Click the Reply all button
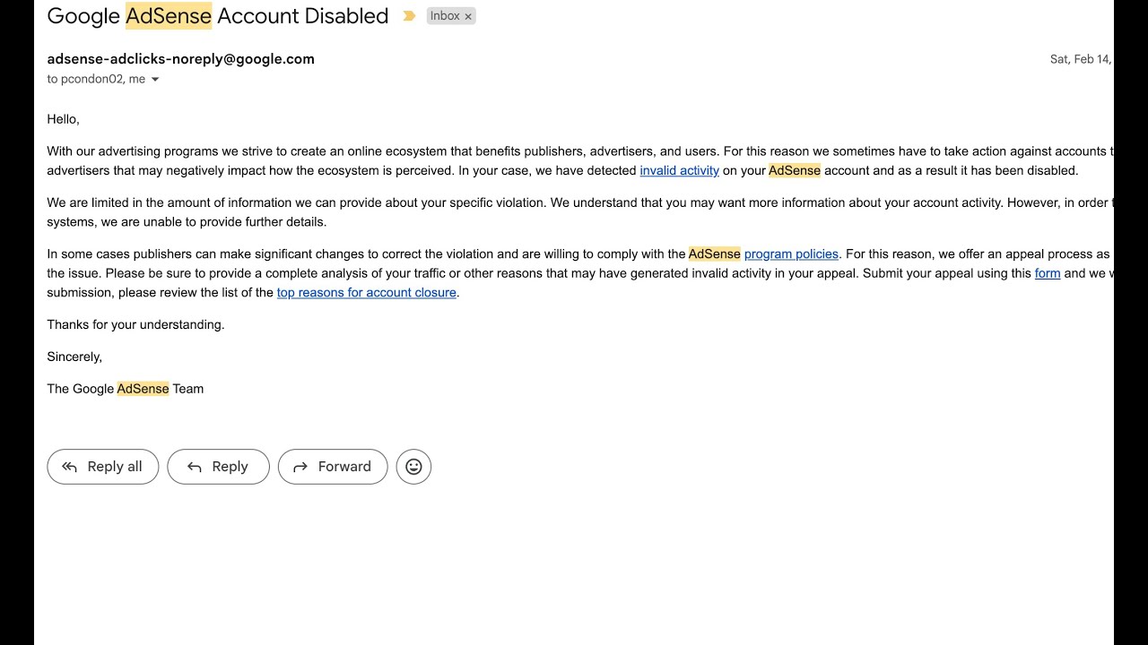The height and width of the screenshot is (645, 1148). [x=103, y=467]
